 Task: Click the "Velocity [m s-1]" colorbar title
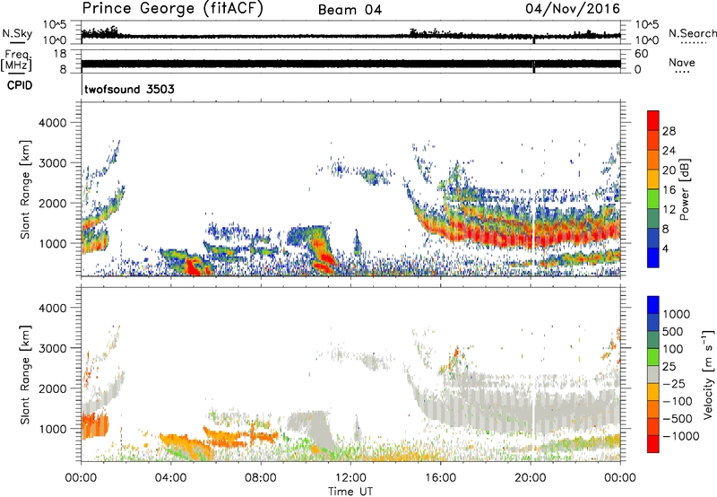(708, 374)
